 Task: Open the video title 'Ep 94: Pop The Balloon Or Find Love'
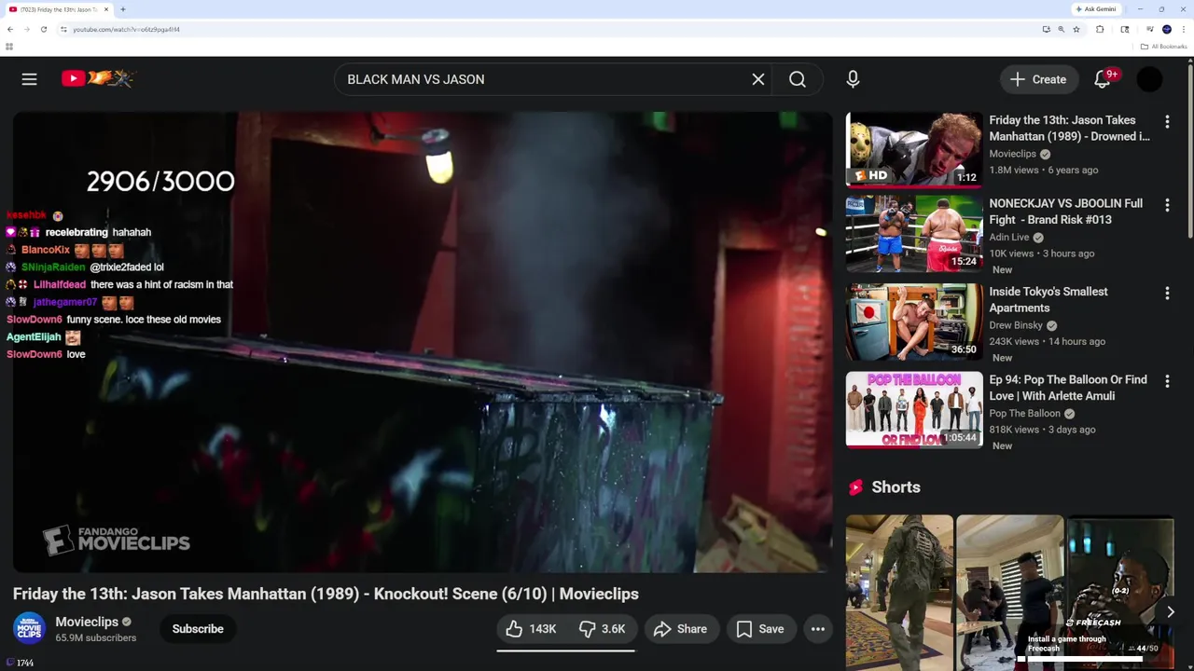(1068, 388)
